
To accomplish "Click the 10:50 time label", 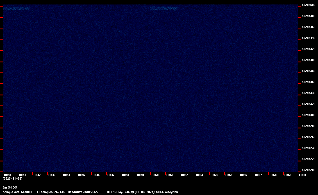I will (155, 175).
